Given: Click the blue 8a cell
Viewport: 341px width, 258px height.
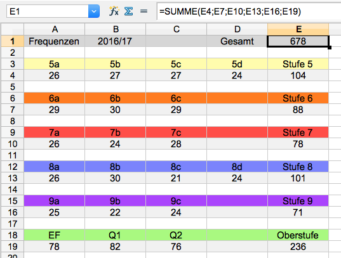Looking at the screenshot, I should coord(55,167).
